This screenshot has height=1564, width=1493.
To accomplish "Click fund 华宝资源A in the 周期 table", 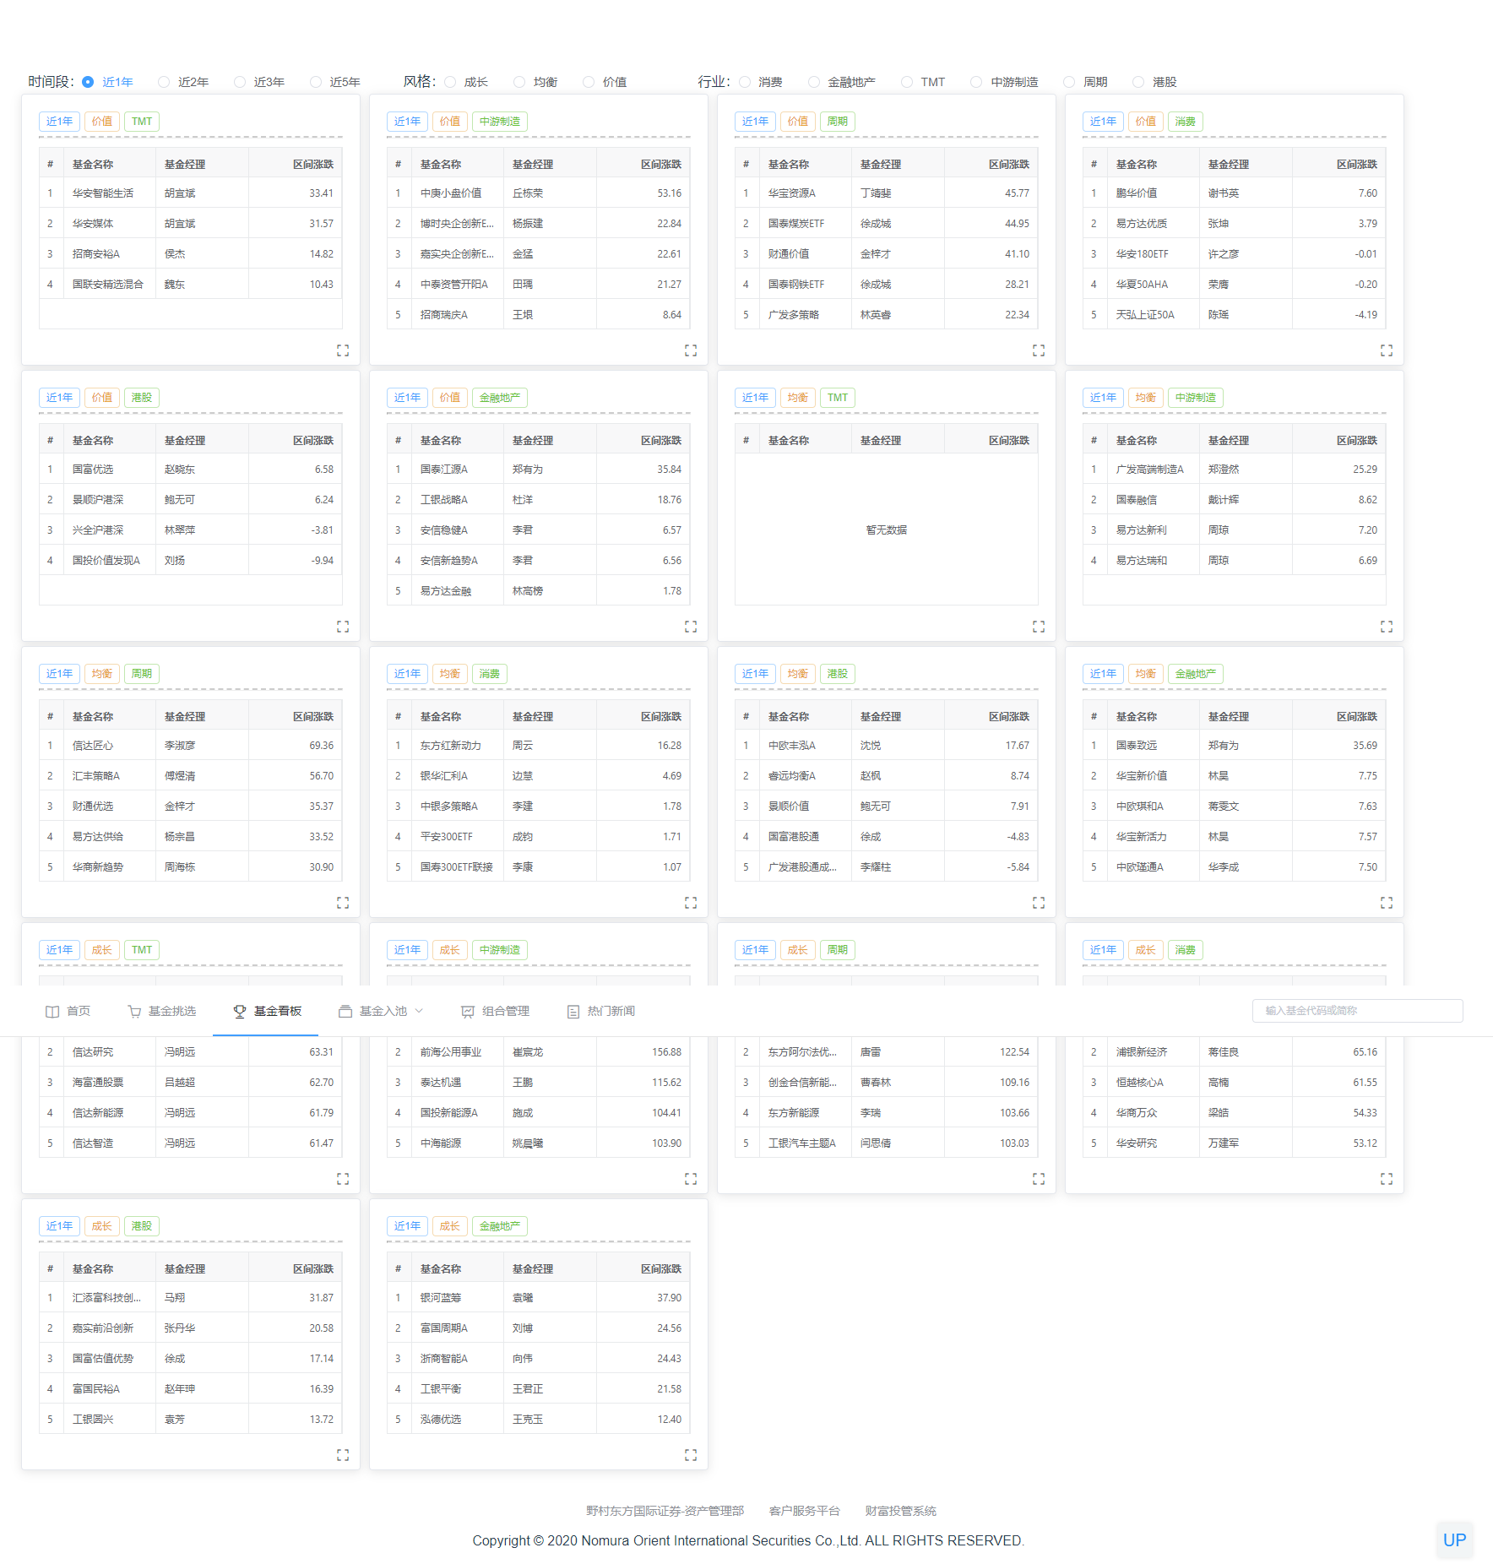I will 792,193.
